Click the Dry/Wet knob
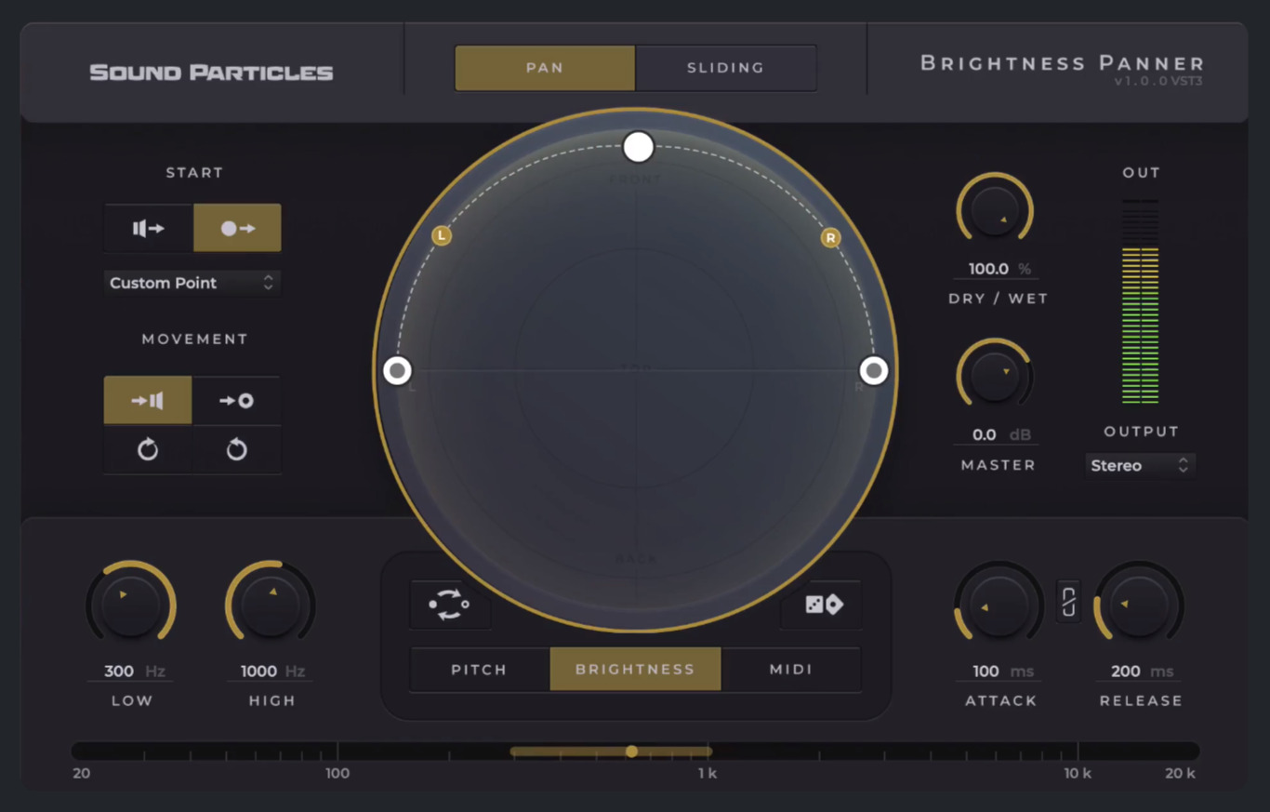This screenshot has width=1270, height=812. [x=995, y=211]
